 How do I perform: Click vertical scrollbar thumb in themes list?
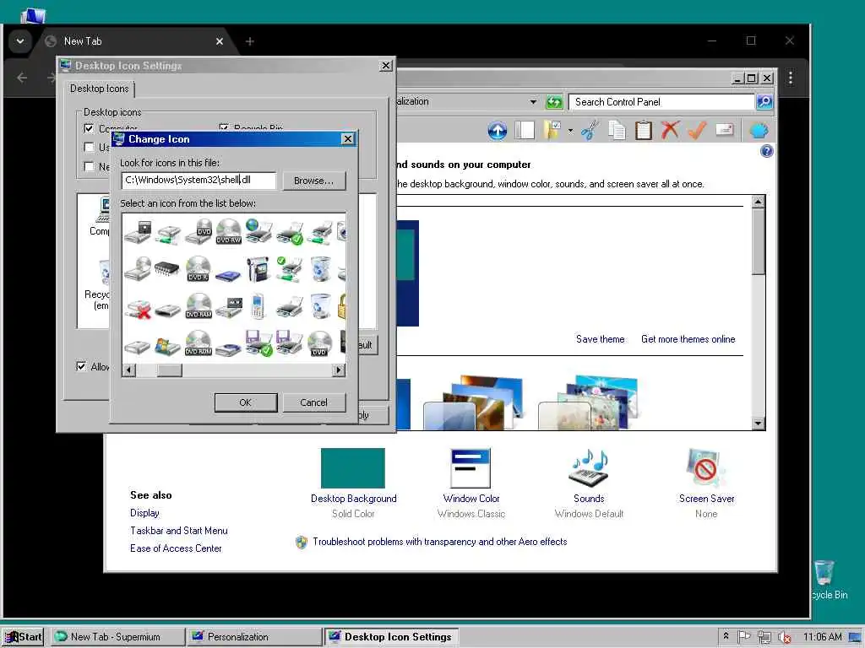(759, 241)
